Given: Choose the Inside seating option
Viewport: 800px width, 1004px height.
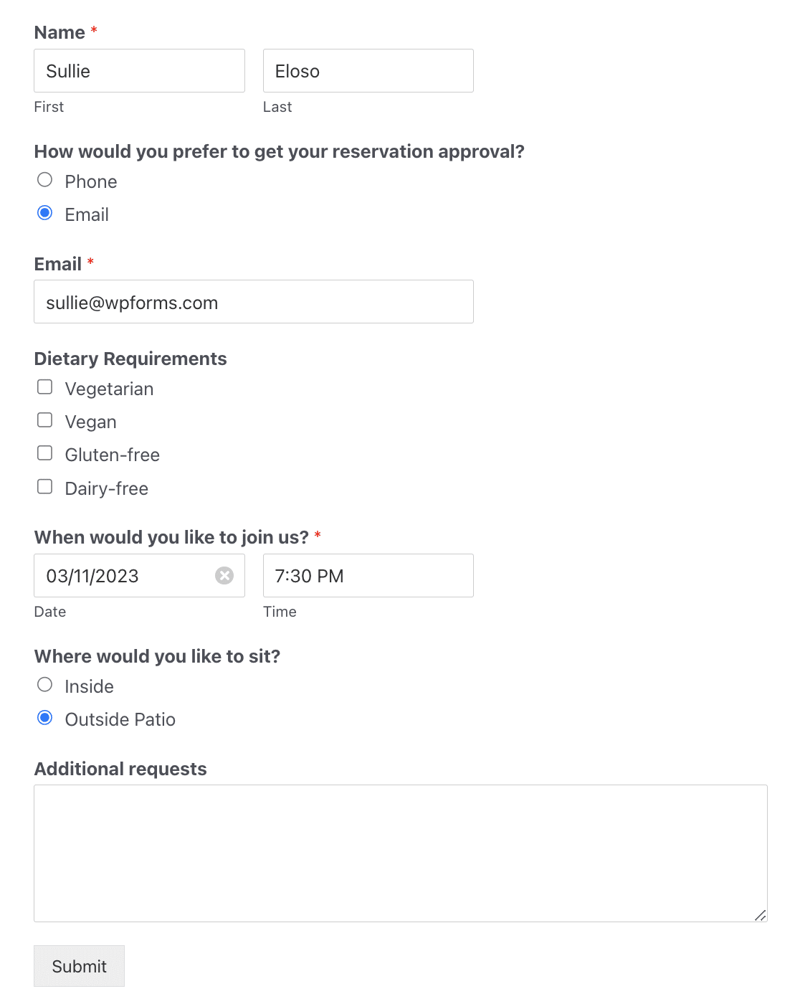Looking at the screenshot, I should (x=45, y=685).
